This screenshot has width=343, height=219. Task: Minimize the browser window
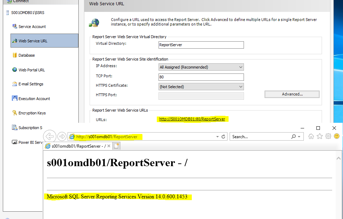pyautogui.click(x=302, y=128)
